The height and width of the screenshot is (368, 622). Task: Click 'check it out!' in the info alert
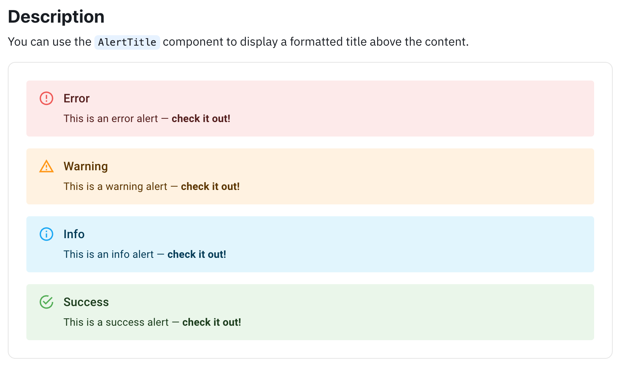coord(197,254)
